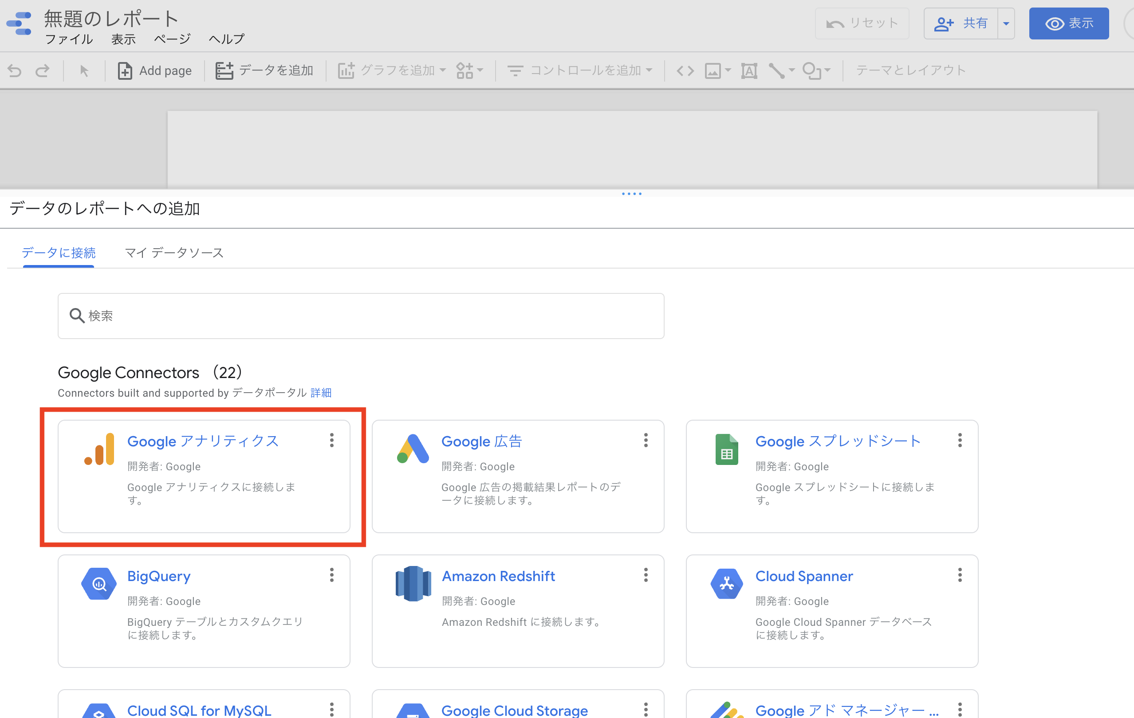Click データを追加 in the toolbar
This screenshot has height=718, width=1134.
click(x=265, y=70)
